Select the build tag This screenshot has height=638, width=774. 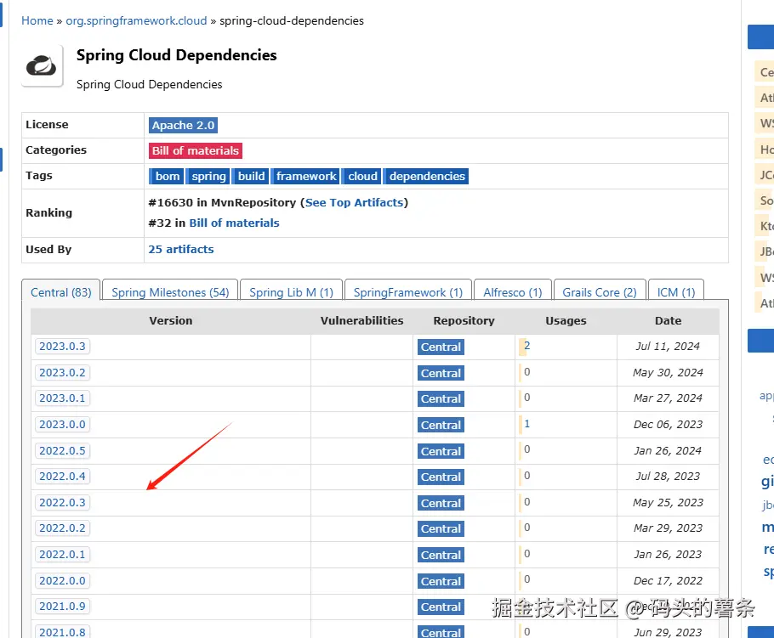[250, 177]
